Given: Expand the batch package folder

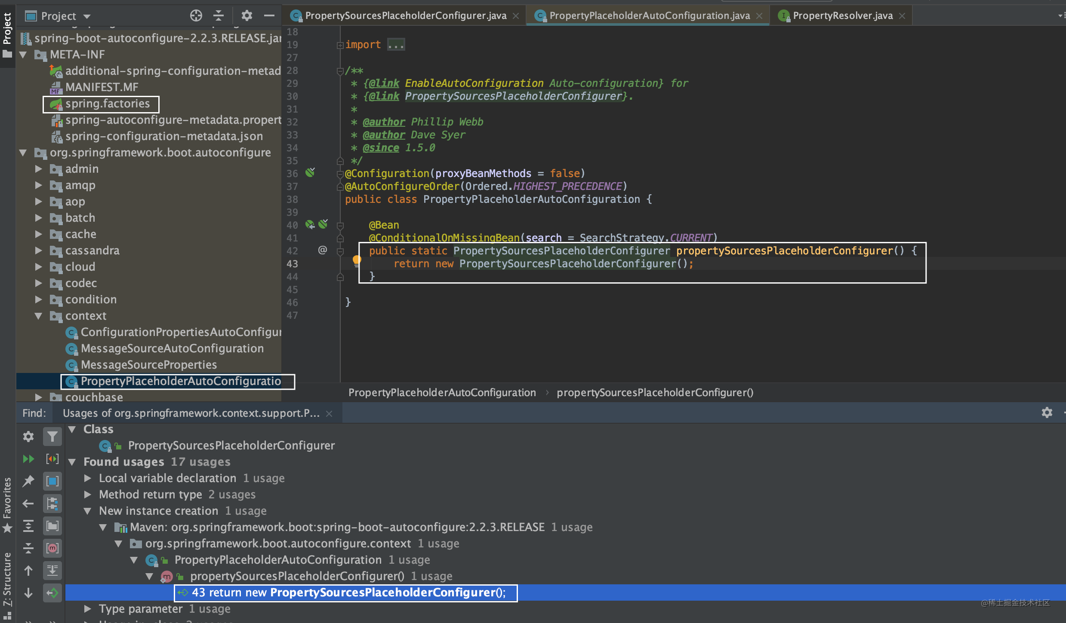Looking at the screenshot, I should click(x=38, y=218).
